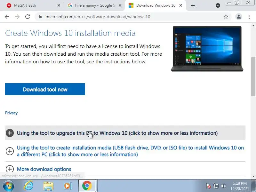Viewport: 256px width, 192px height.
Task: Close the hire a nanny tab
Action: click(120, 5)
